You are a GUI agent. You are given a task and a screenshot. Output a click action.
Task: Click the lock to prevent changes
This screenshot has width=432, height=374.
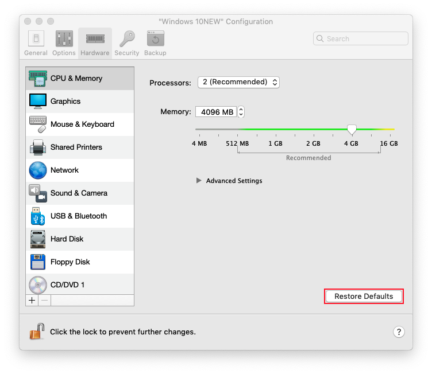[x=37, y=331]
